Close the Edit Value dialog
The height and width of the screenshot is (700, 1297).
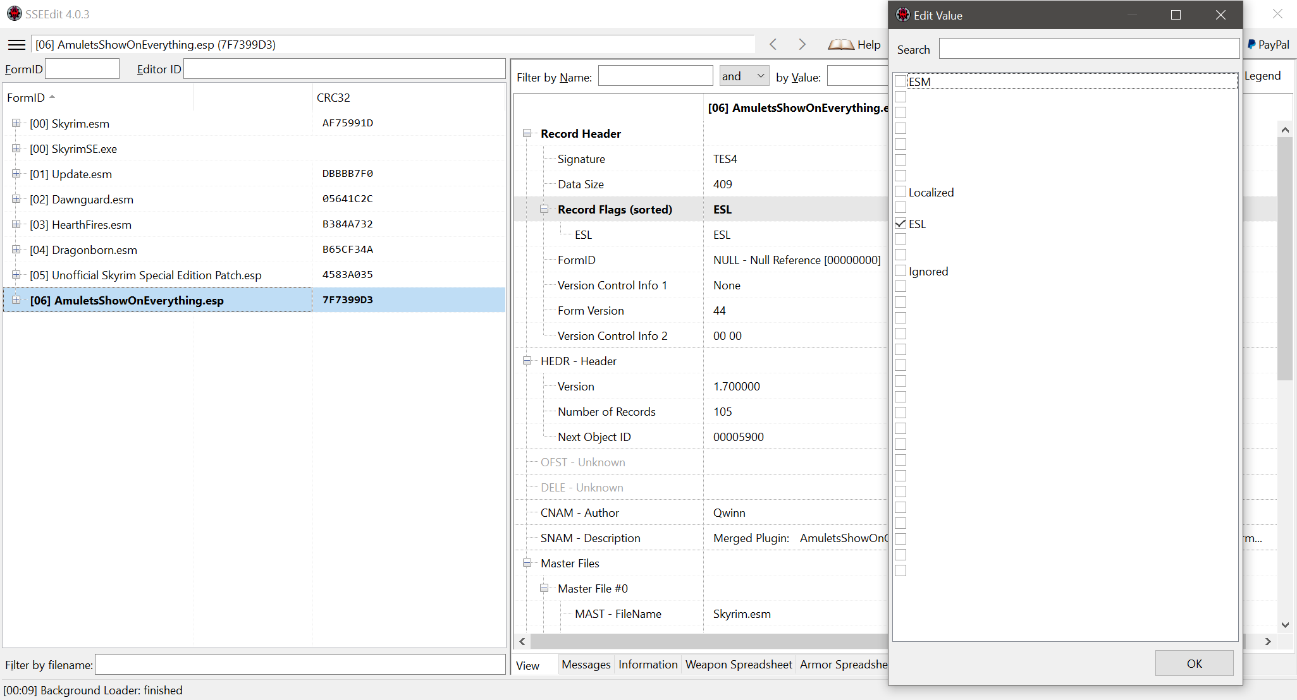(1220, 15)
